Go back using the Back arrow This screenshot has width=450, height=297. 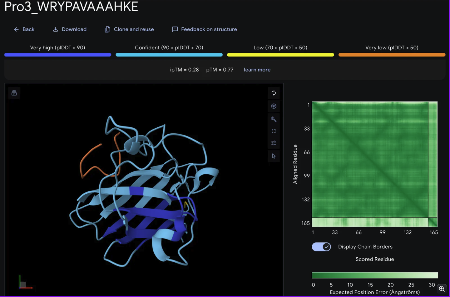point(24,29)
